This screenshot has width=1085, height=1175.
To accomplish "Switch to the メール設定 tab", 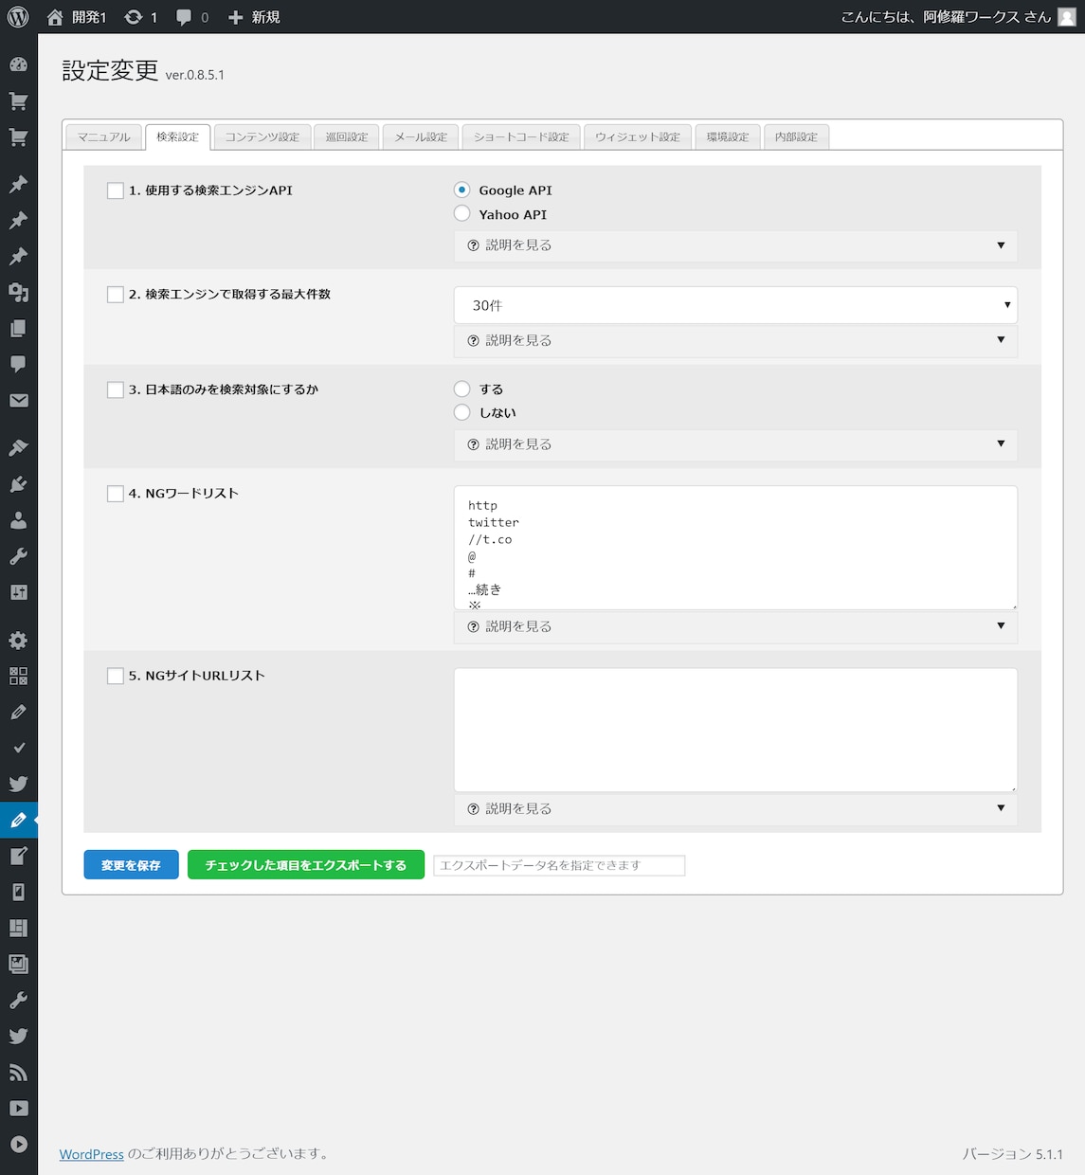I will [421, 136].
